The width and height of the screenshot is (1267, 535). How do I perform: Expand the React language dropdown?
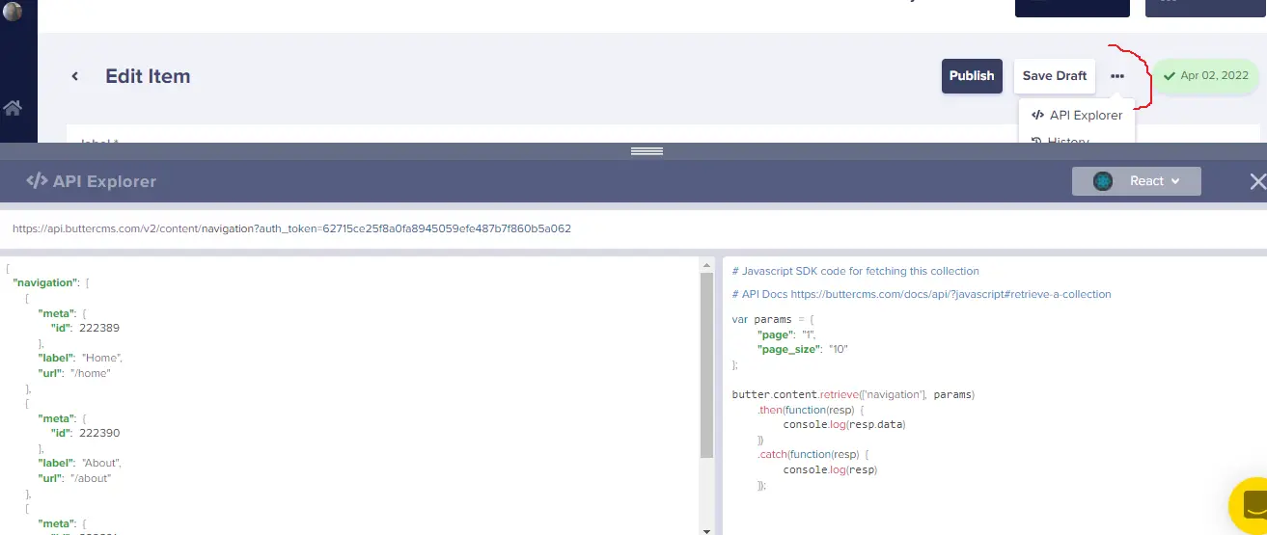[1137, 181]
